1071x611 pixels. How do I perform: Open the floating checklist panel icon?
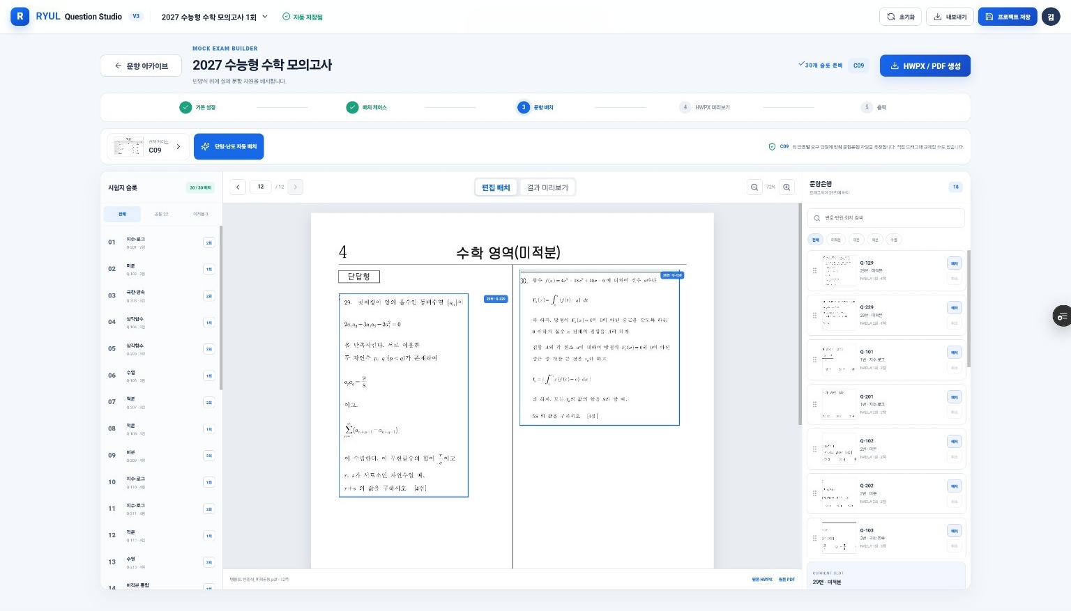click(1062, 316)
